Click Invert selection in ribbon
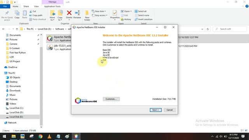This screenshot has width=249, height=140. [144, 19]
